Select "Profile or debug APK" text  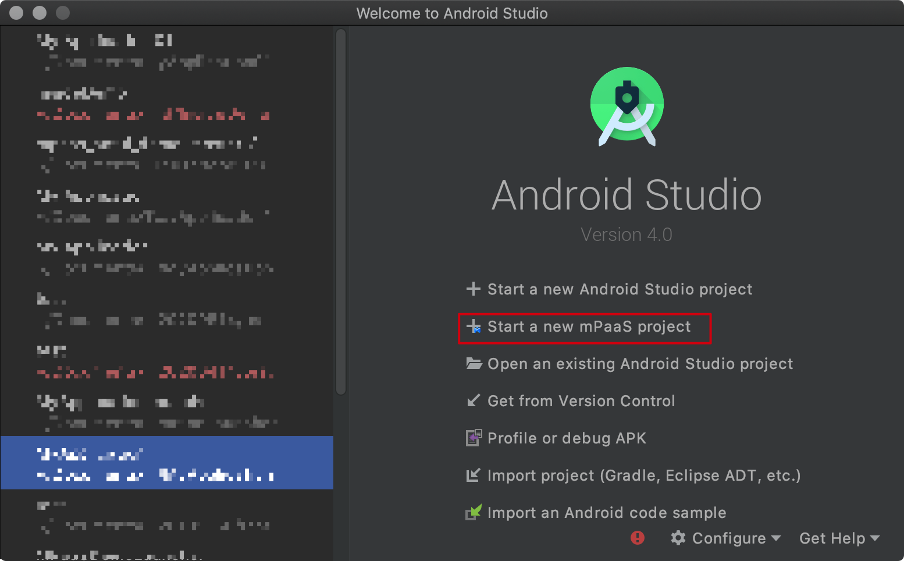567,438
